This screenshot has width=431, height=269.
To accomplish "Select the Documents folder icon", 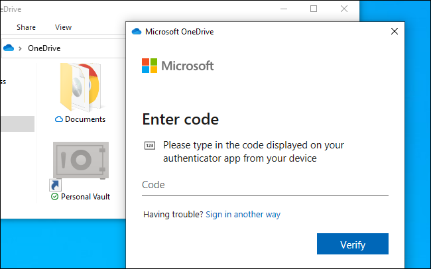I will pyautogui.click(x=80, y=86).
